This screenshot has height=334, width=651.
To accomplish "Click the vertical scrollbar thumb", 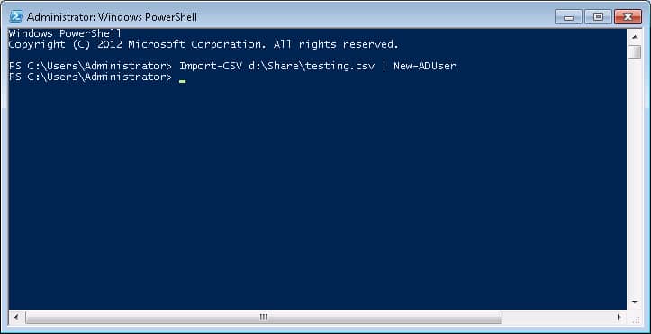I will click(635, 52).
